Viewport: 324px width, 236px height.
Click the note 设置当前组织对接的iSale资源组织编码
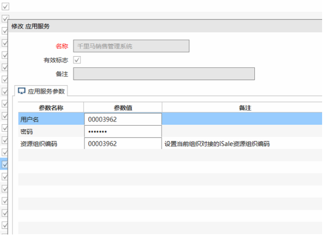(217, 144)
